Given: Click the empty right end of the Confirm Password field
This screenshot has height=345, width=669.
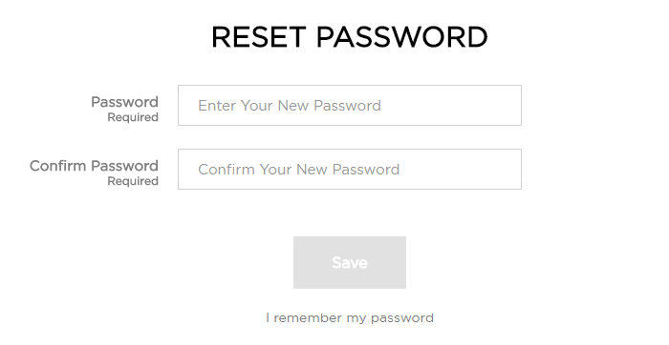Looking at the screenshot, I should (469, 169).
